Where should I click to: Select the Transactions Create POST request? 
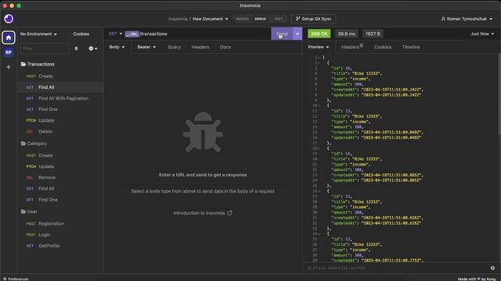coord(60,76)
